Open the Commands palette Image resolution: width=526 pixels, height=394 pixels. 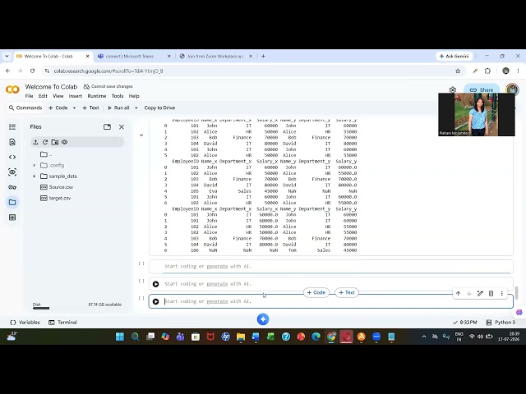pos(25,108)
